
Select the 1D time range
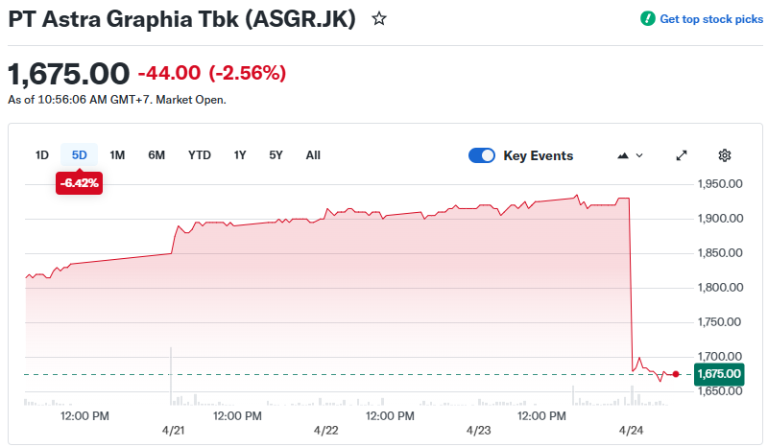coord(42,155)
